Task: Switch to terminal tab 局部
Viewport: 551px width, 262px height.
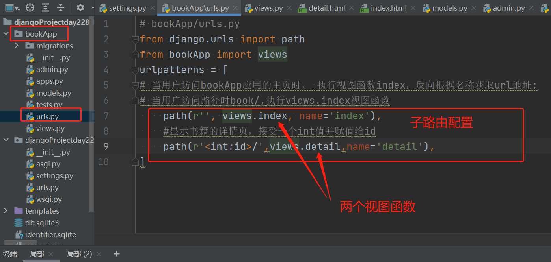Action: click(37, 254)
